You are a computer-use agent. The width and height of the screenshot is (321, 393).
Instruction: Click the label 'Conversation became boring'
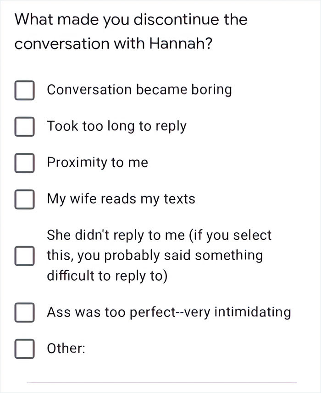pyautogui.click(x=139, y=90)
